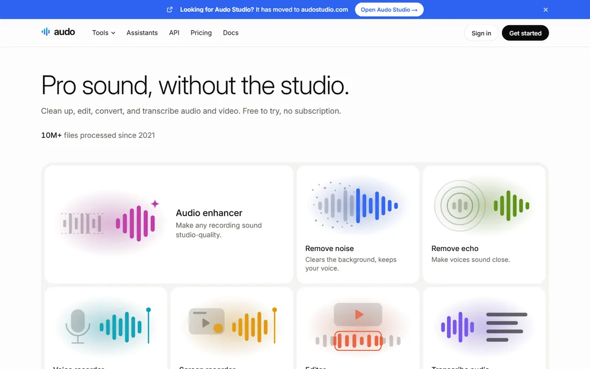590x369 pixels.
Task: Go to the Assistants page
Action: tap(142, 33)
